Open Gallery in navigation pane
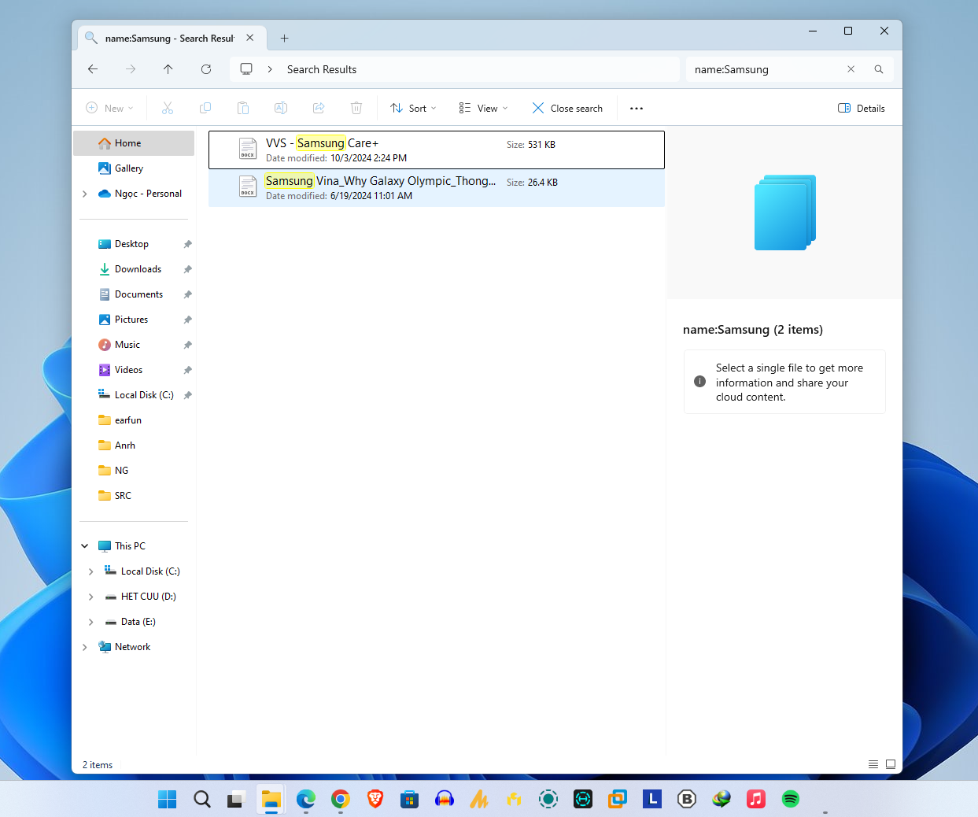 134,168
